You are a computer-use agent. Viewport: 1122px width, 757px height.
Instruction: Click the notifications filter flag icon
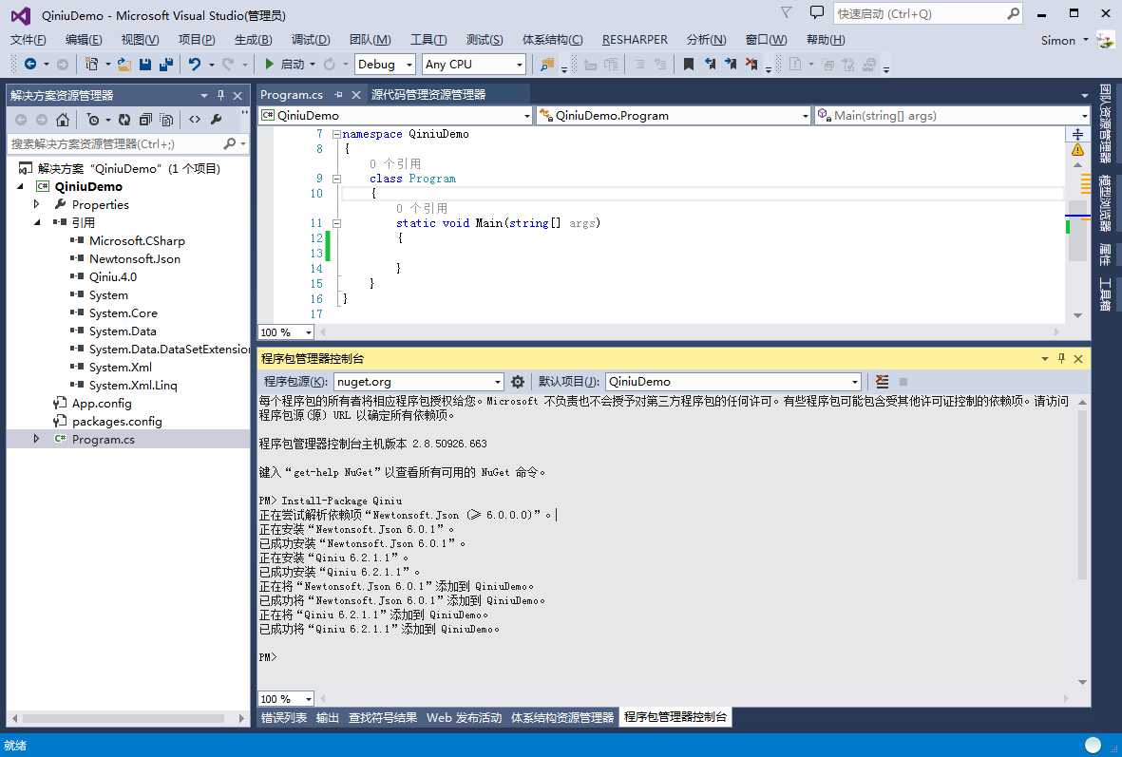pos(787,12)
